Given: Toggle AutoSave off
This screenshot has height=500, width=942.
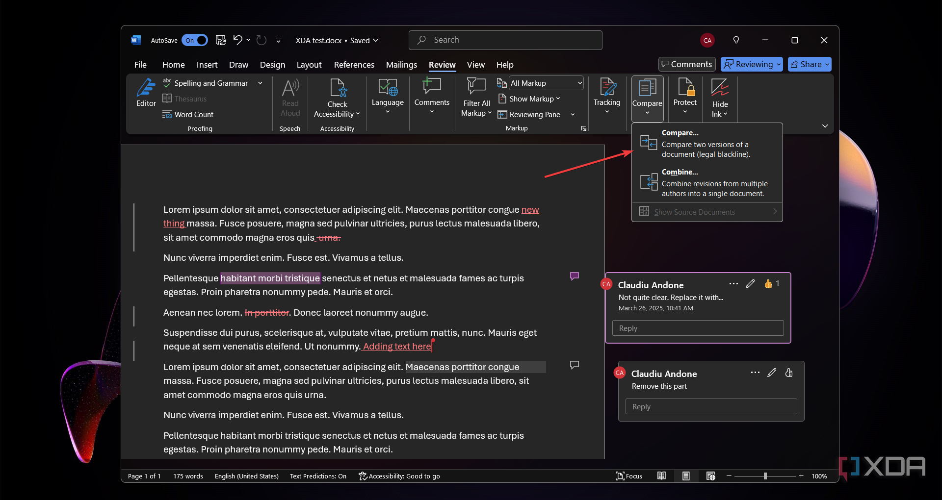Looking at the screenshot, I should pyautogui.click(x=195, y=40).
